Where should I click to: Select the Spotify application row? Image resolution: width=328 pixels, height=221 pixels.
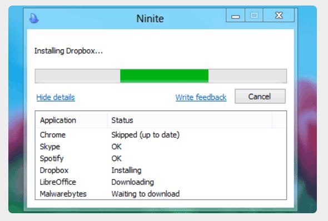coord(161,159)
